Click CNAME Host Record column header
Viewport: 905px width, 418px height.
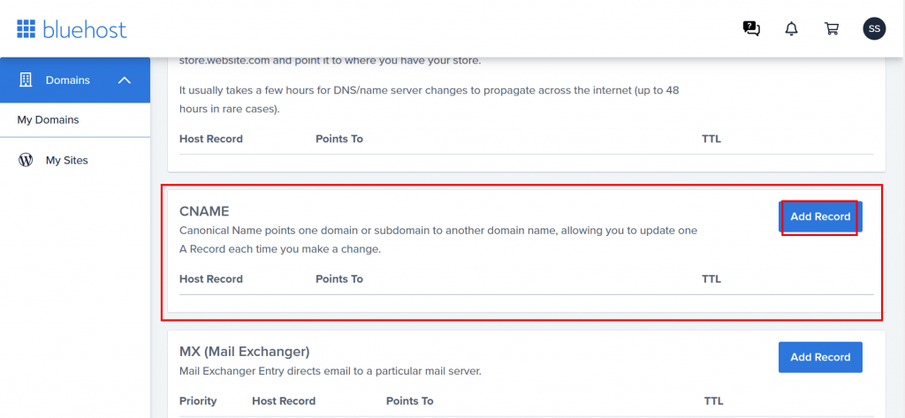[x=211, y=279]
